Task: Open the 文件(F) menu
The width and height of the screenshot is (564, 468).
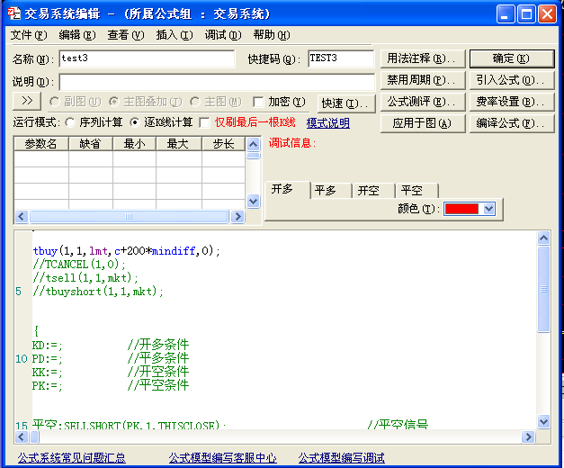Action: pyautogui.click(x=28, y=35)
